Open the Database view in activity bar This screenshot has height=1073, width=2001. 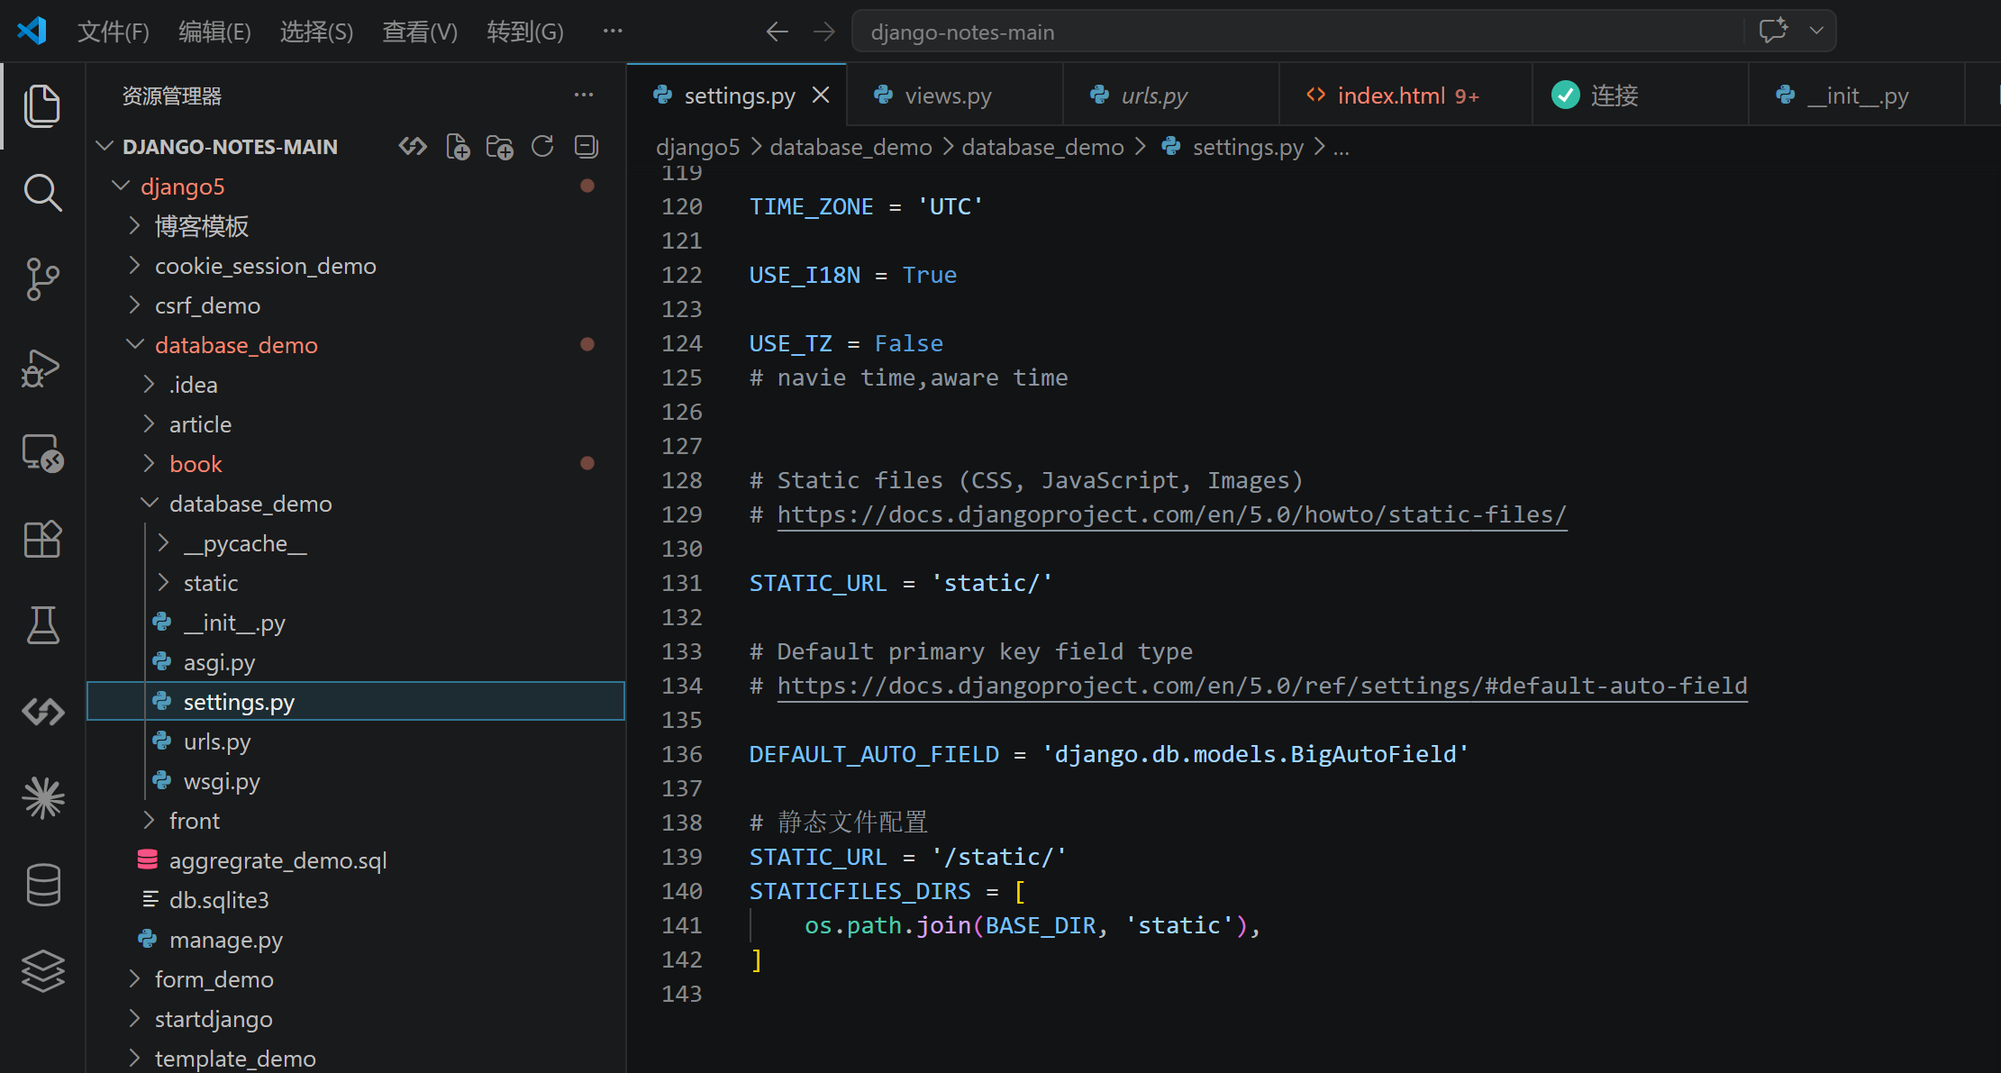click(x=41, y=884)
